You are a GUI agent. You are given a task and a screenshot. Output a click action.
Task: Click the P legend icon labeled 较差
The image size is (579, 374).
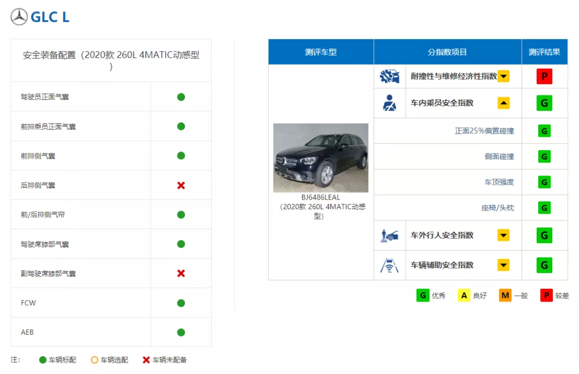[x=546, y=295]
